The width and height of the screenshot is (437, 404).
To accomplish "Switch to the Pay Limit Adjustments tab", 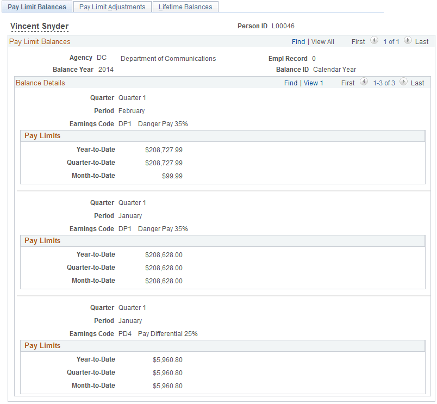I will click(112, 7).
